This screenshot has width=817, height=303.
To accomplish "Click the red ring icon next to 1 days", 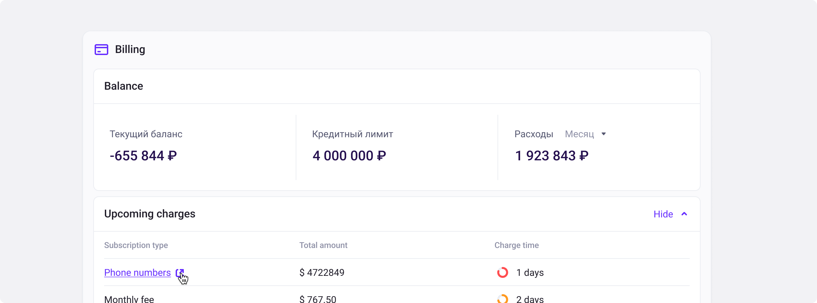I will [x=502, y=272].
